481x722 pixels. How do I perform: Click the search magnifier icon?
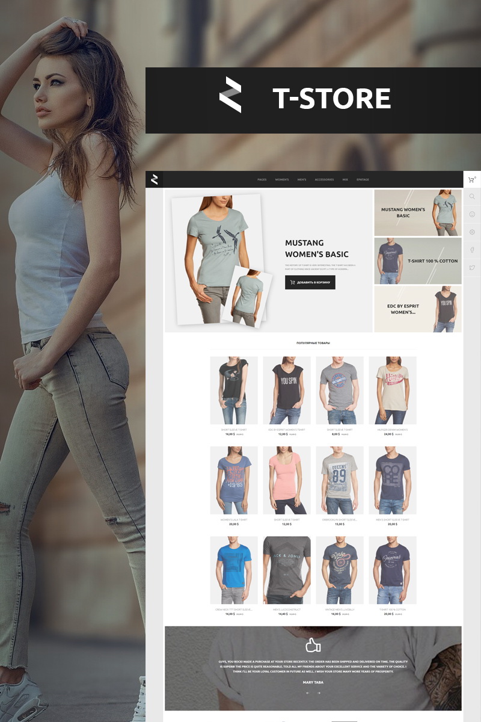[x=472, y=197]
